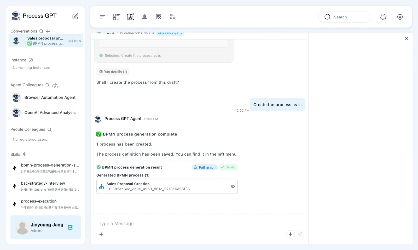The height and width of the screenshot is (250, 418).
Task: Click the "Selected: Create the process as is" status text
Action: 133,56
